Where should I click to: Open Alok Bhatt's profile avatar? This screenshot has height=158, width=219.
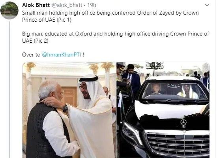click(x=9, y=11)
